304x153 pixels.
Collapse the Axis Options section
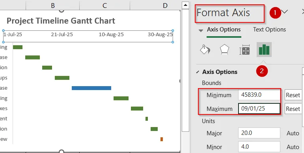click(198, 72)
